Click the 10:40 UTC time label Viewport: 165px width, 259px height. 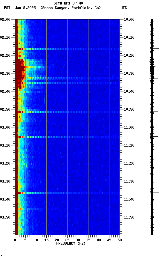(129, 91)
